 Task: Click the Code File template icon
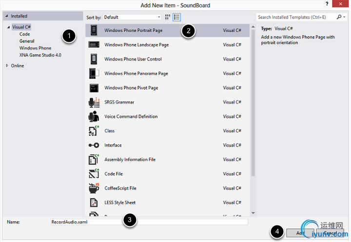click(x=94, y=174)
